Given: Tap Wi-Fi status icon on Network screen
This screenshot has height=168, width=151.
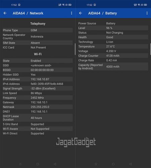Looking at the screenshot, I should (63, 5).
